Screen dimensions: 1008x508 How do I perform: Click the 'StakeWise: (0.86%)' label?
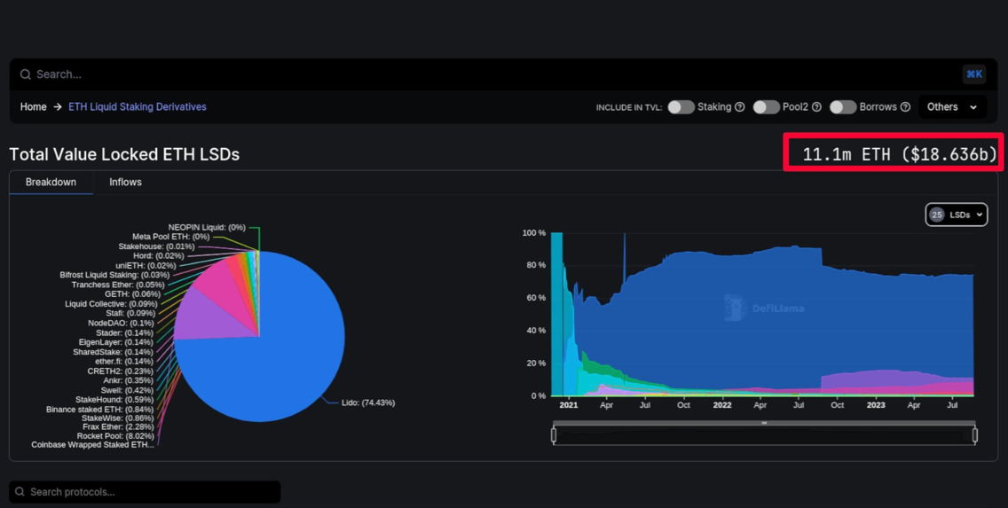pyautogui.click(x=118, y=418)
